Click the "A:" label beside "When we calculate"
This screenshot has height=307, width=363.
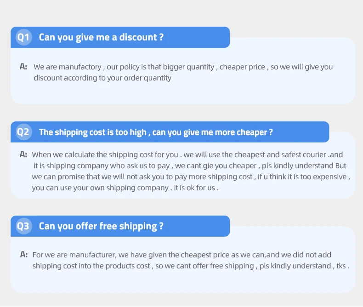pos(23,154)
